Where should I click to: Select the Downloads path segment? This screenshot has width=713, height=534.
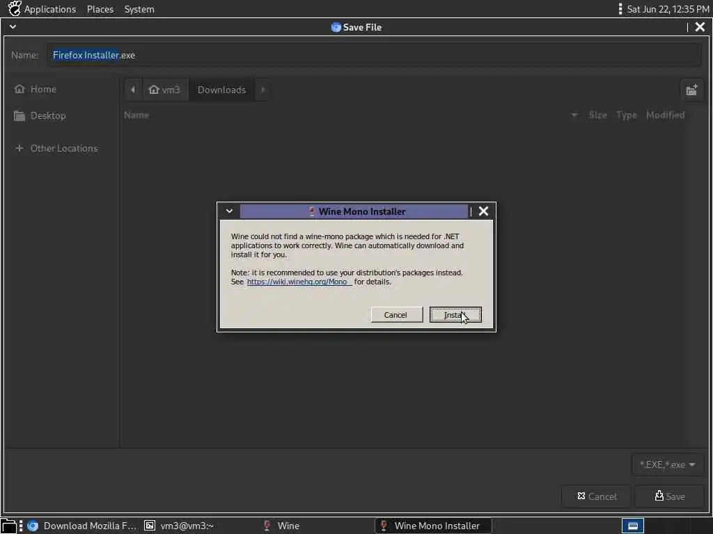(221, 90)
